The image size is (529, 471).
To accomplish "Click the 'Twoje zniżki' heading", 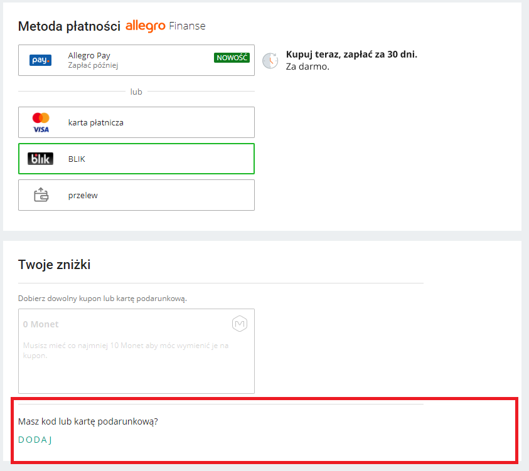I will click(x=55, y=265).
